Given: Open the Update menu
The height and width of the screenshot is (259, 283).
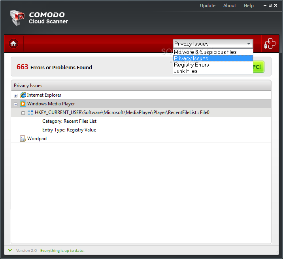Looking at the screenshot, I should tap(208, 6).
